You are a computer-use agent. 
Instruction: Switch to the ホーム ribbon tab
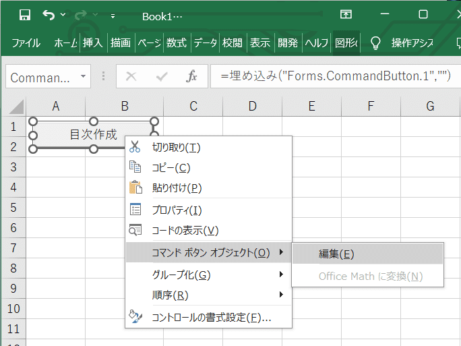point(65,43)
